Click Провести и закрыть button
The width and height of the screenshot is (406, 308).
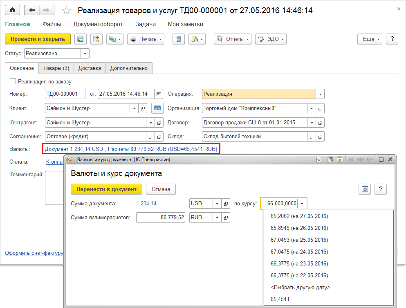point(38,39)
